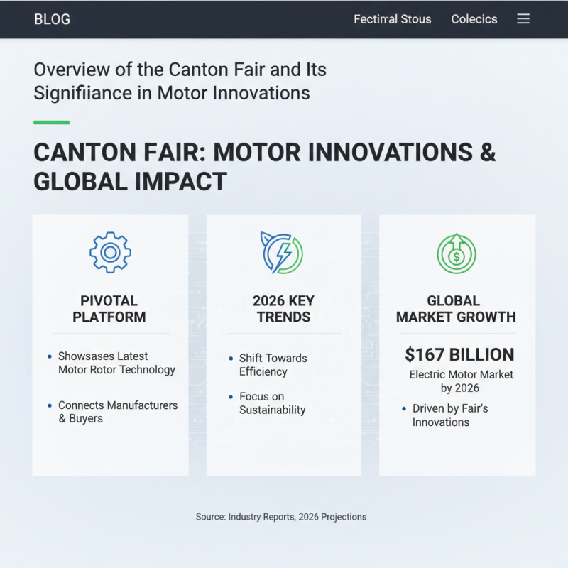Click the blue bullet beside Shift Towards Efficiency
Screen dimensions: 568x568
(230, 359)
